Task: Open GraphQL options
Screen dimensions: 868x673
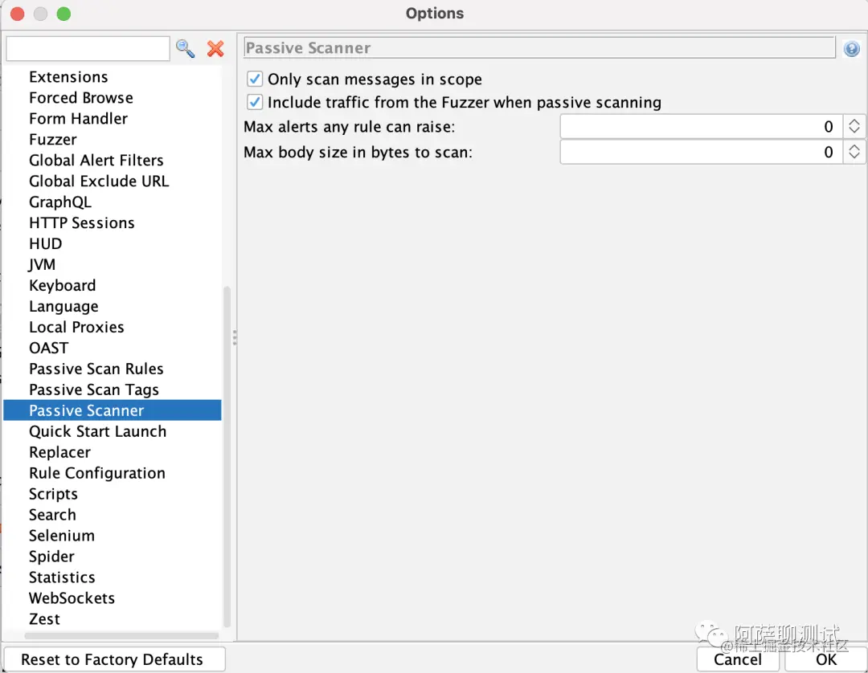Action: coord(59,202)
